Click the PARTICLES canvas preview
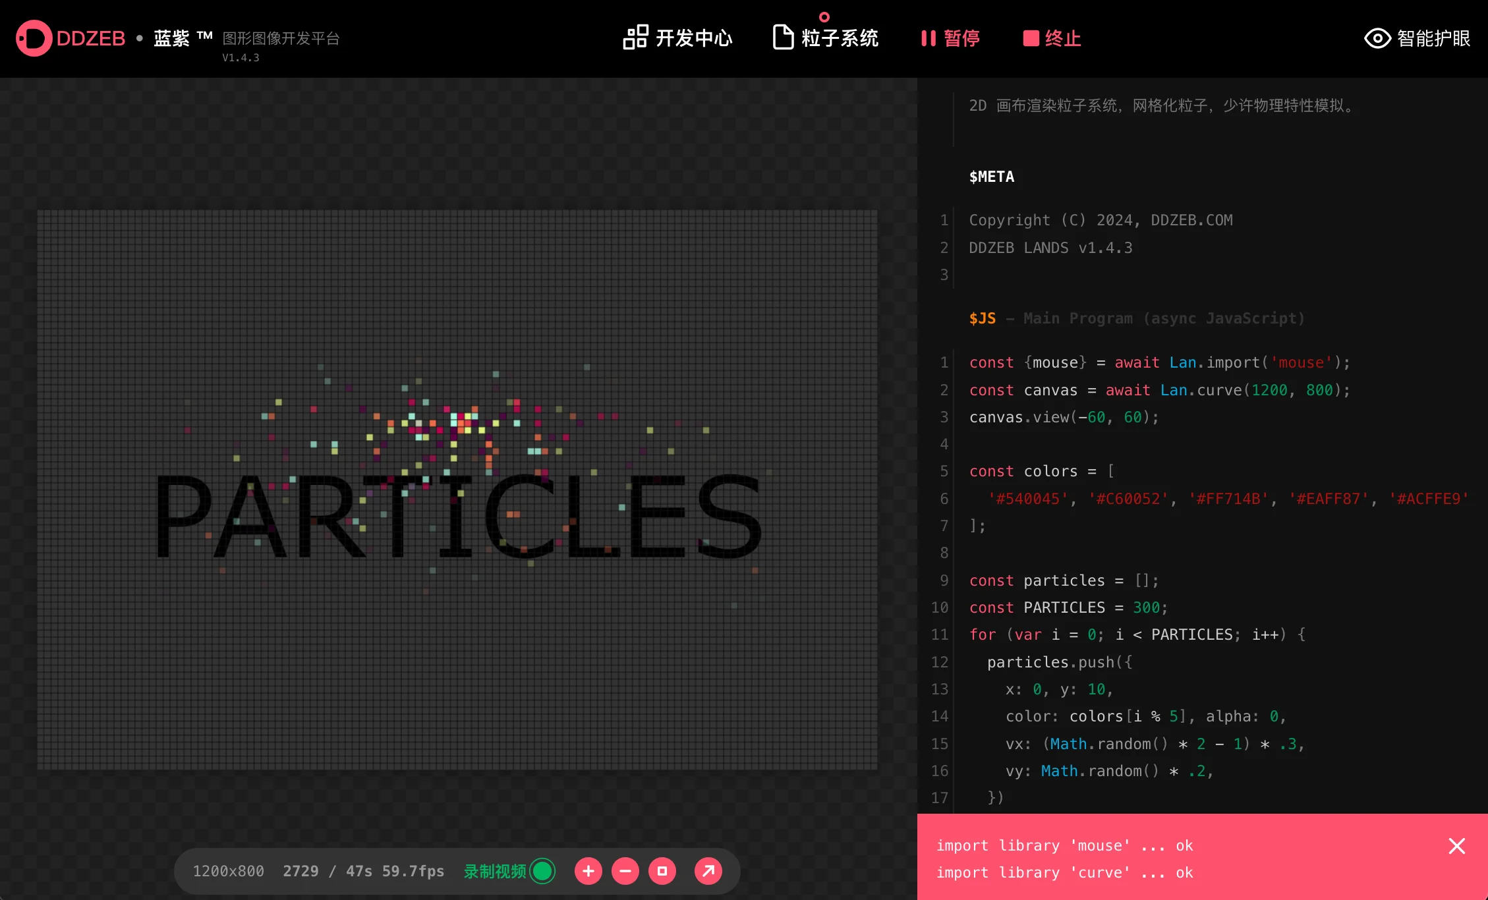 [x=457, y=490]
